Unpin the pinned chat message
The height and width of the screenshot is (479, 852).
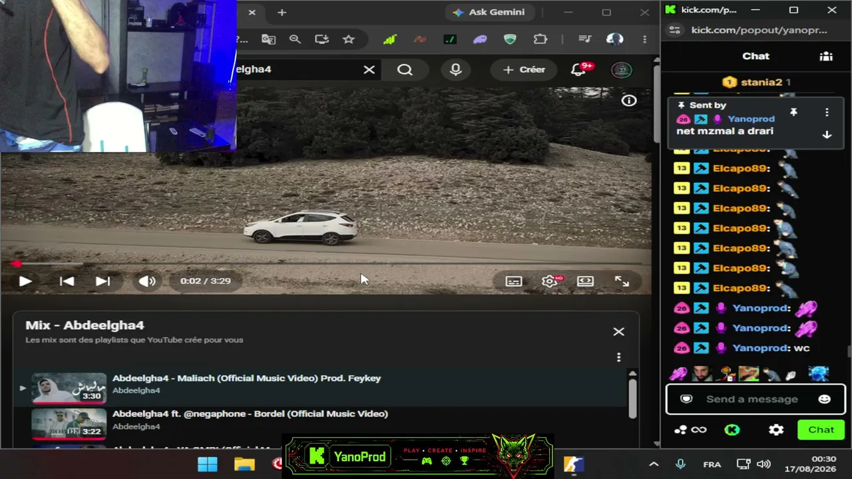pyautogui.click(x=793, y=112)
